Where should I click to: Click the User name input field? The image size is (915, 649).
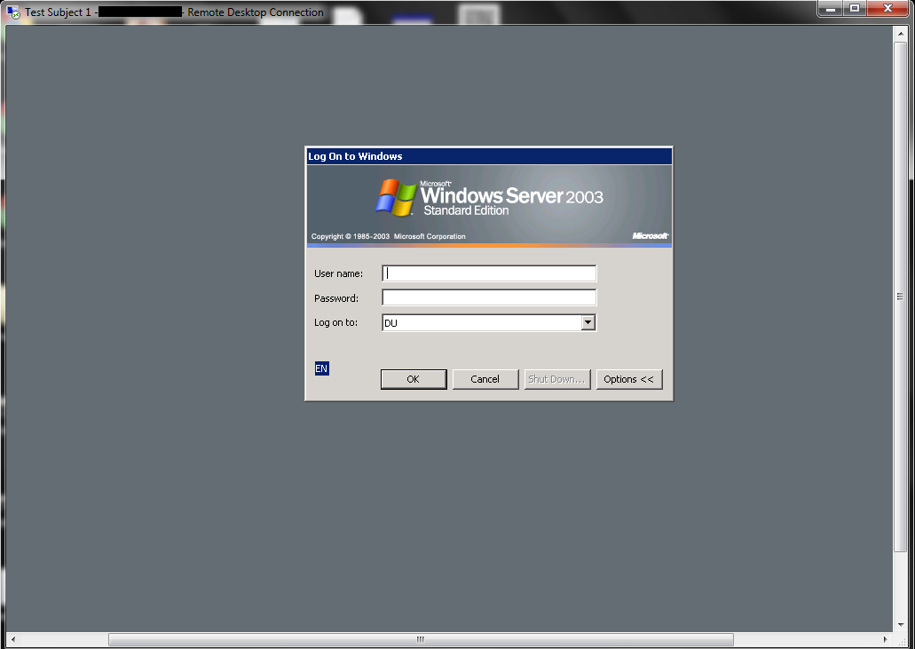pos(489,273)
